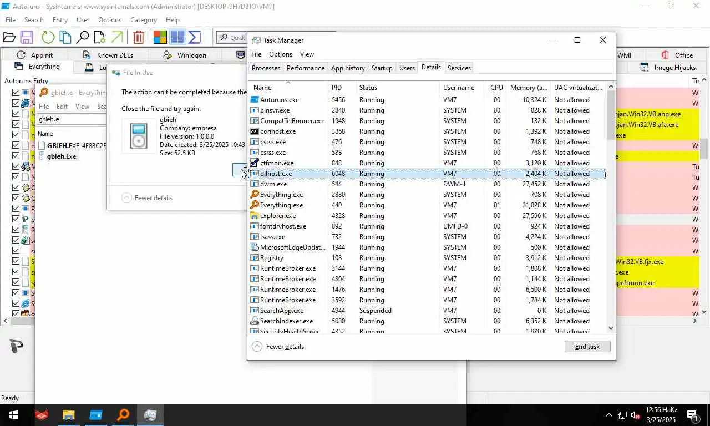Click the page-with-gear Properties icon in Autoruns toolbar
This screenshot has width=710, height=426.
coord(100,37)
